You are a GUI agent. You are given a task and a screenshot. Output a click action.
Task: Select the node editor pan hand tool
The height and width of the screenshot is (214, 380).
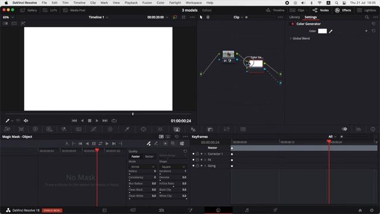[x=208, y=17]
